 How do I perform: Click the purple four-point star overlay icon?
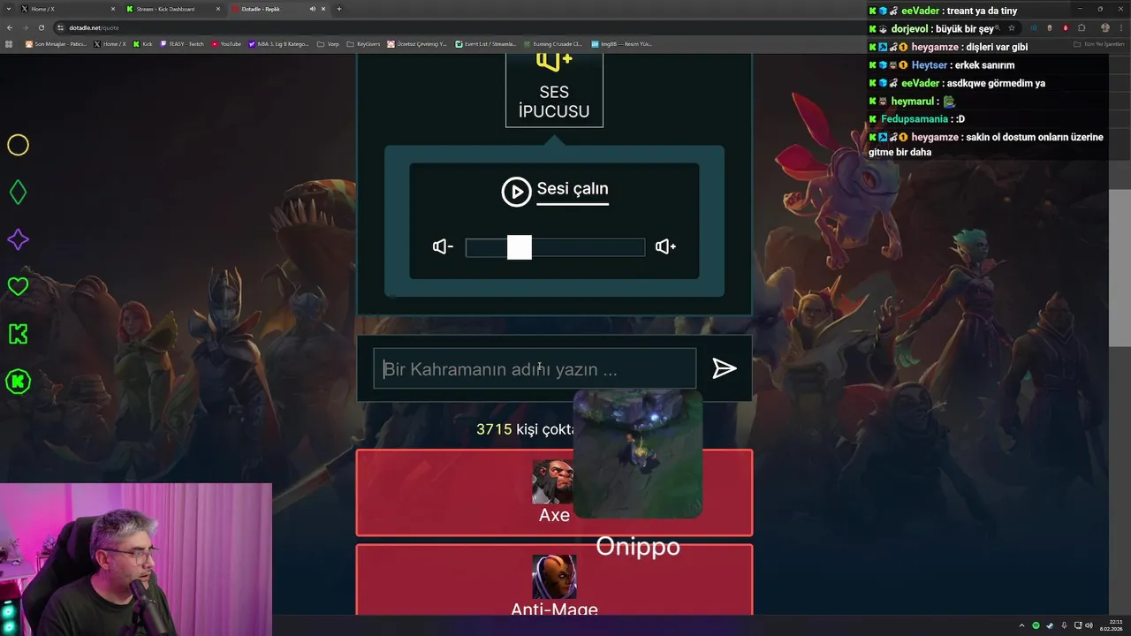[x=18, y=239]
